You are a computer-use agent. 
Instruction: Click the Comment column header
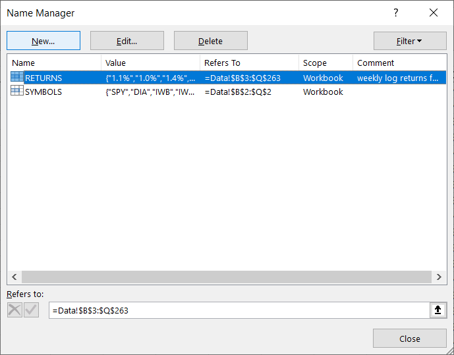(399, 63)
